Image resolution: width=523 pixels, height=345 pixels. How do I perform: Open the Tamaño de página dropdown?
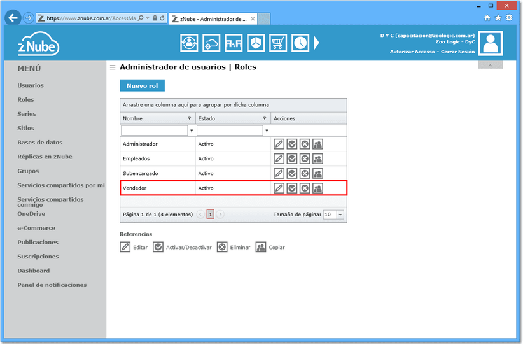coord(340,215)
